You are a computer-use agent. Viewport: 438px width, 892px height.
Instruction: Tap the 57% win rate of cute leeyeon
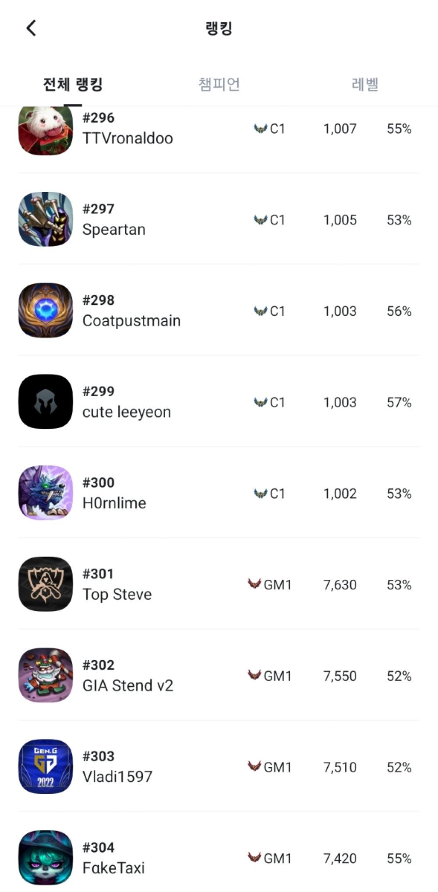[399, 402]
